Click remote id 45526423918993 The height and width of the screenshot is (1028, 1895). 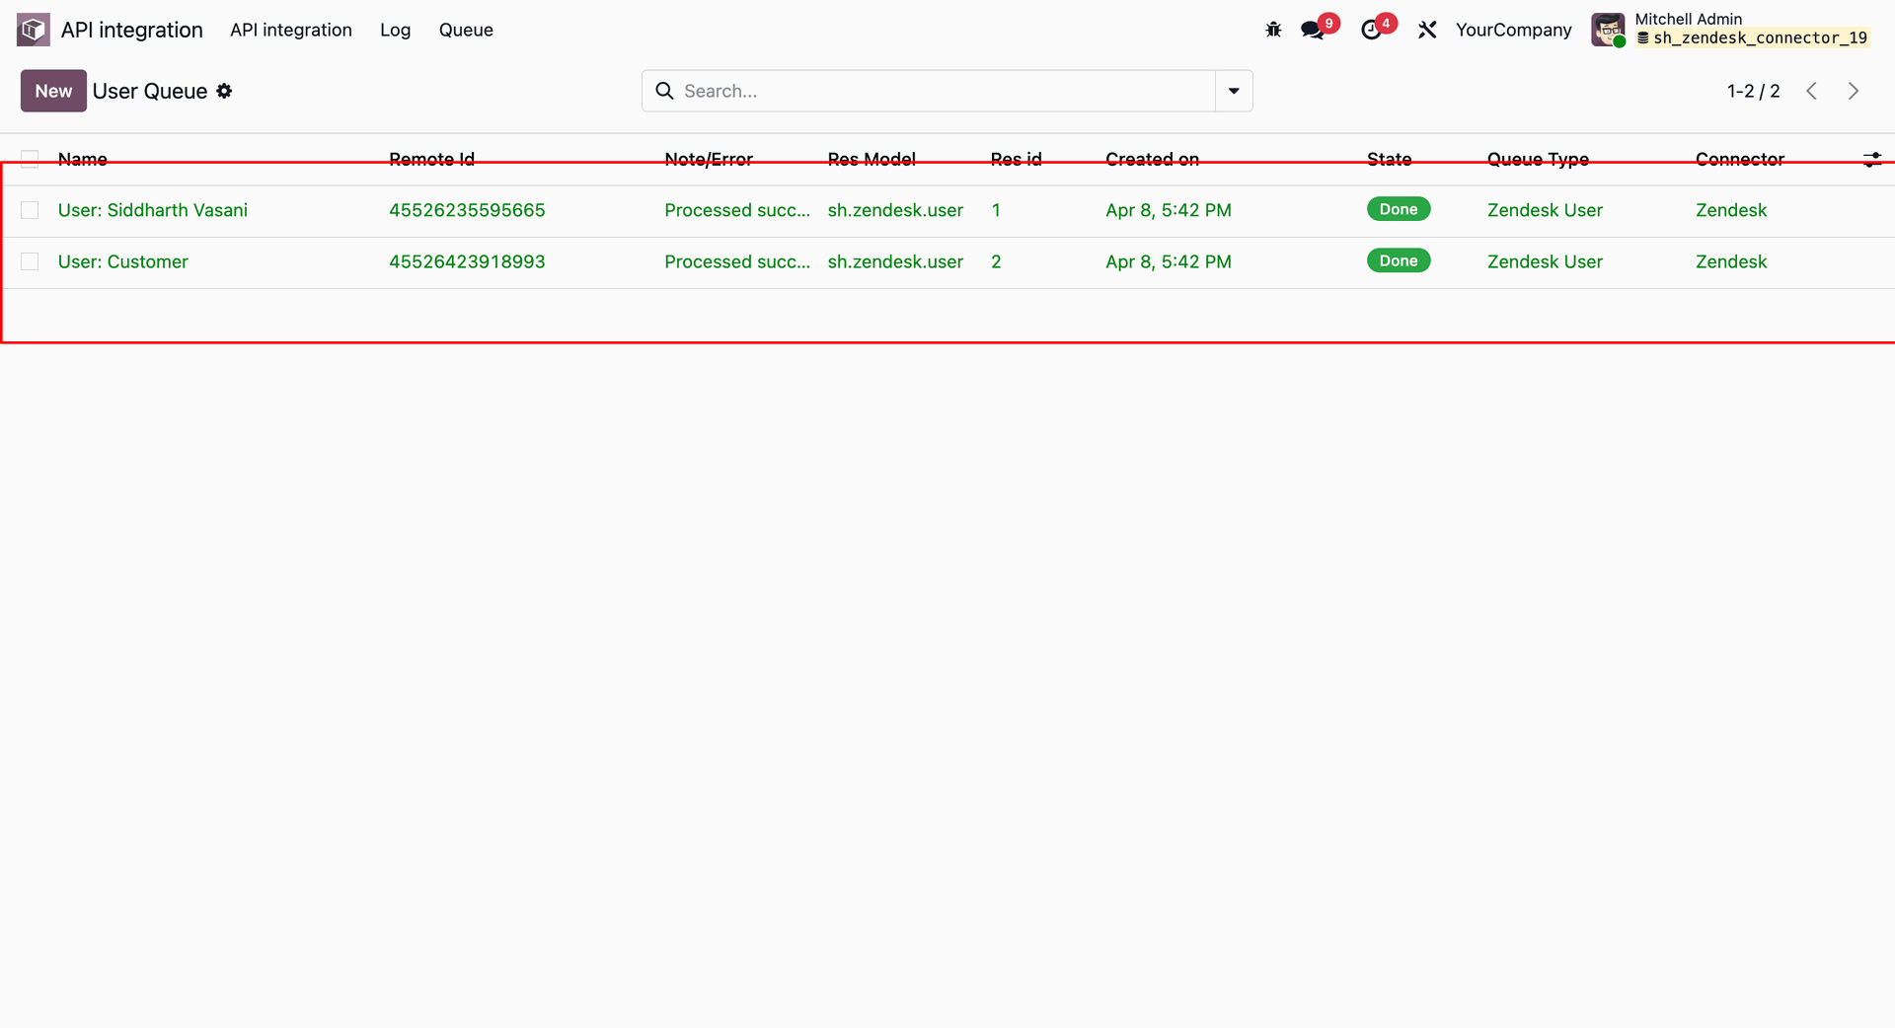(467, 261)
